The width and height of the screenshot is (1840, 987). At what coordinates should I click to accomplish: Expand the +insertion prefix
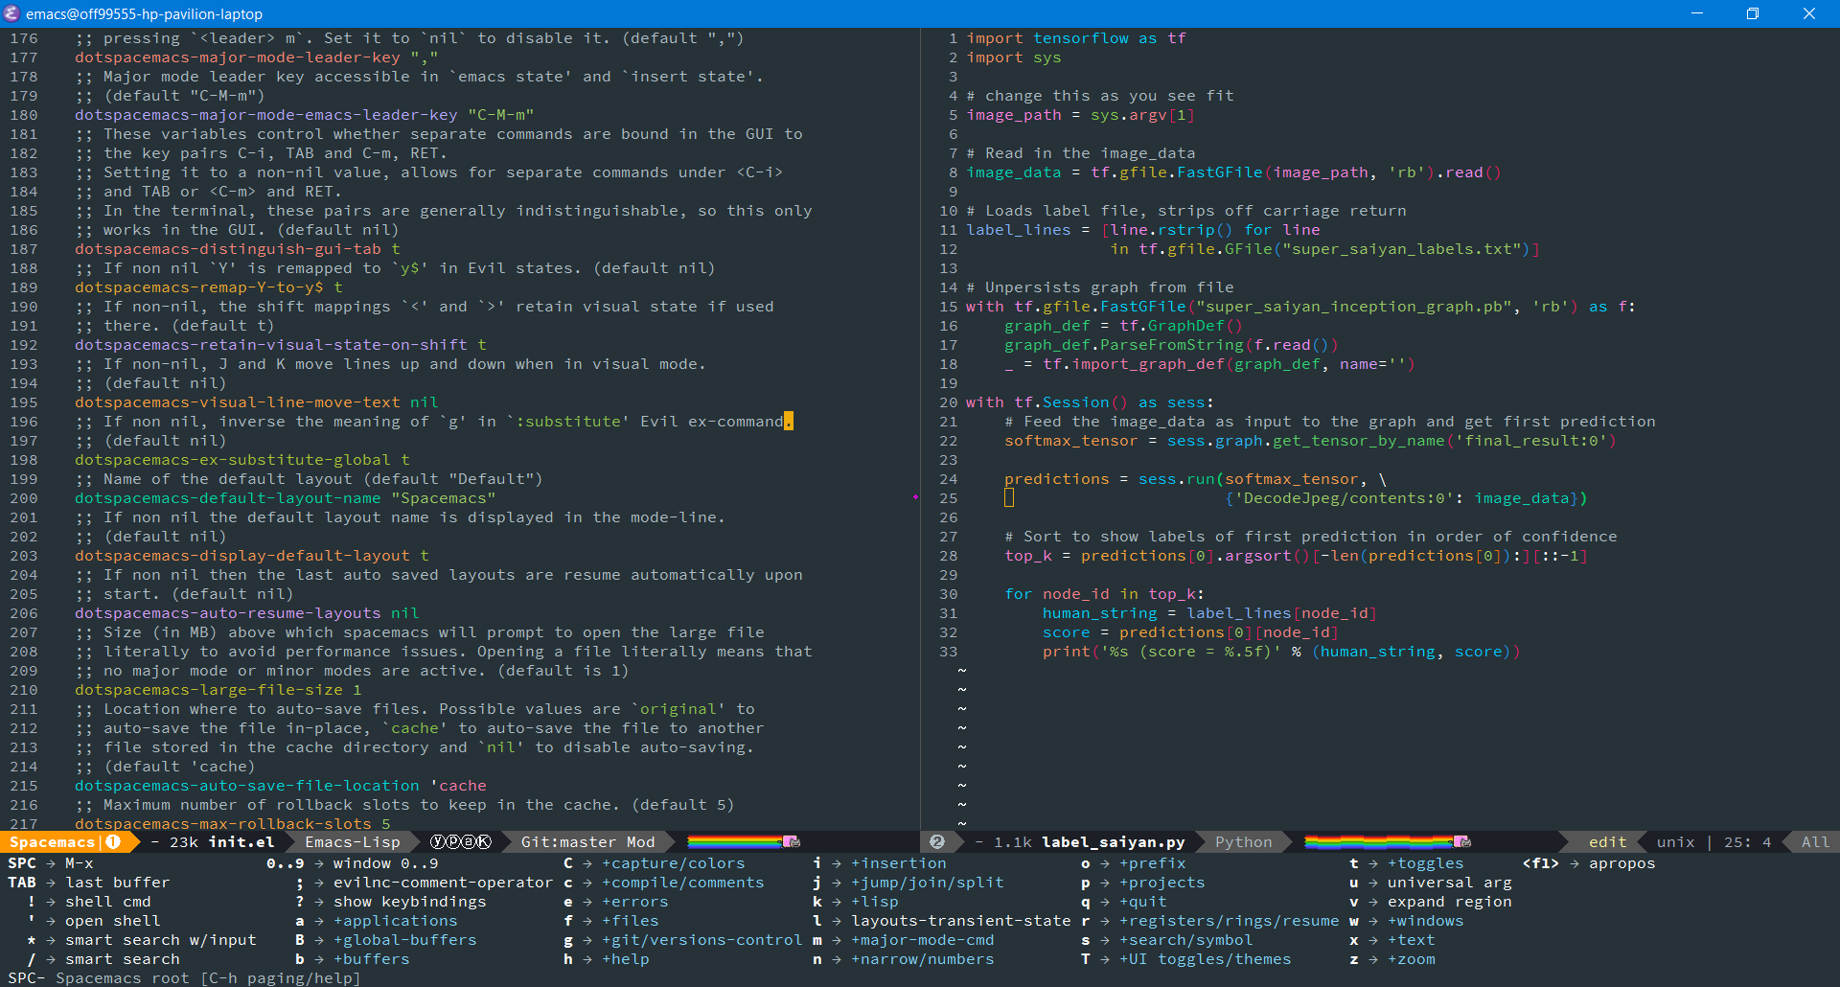tap(898, 863)
